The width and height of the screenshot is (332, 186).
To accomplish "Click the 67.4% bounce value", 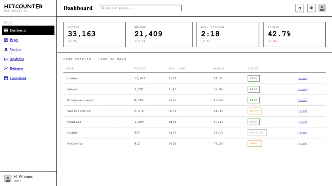I will point(218,122).
